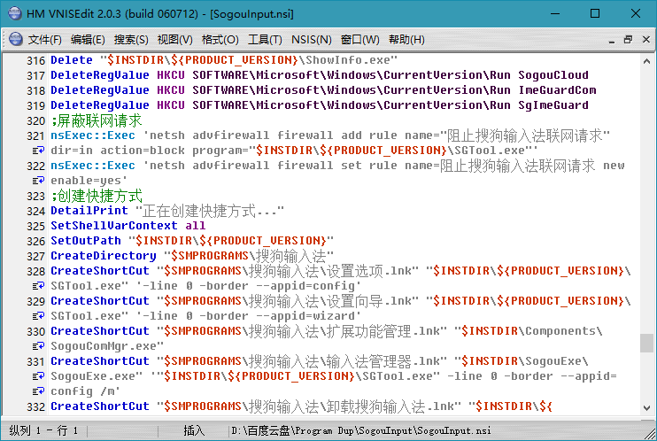This screenshot has width=657, height=441.
Task: Click the comment ;屏蔽联网请求
Action: (x=97, y=120)
